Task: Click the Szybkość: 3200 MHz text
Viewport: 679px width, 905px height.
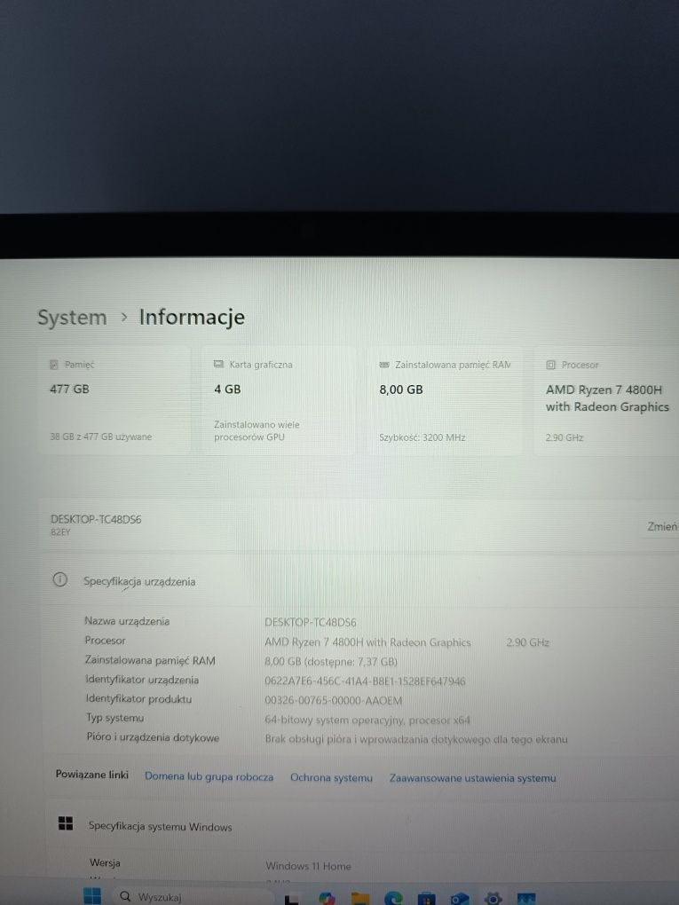Action: coord(422,437)
